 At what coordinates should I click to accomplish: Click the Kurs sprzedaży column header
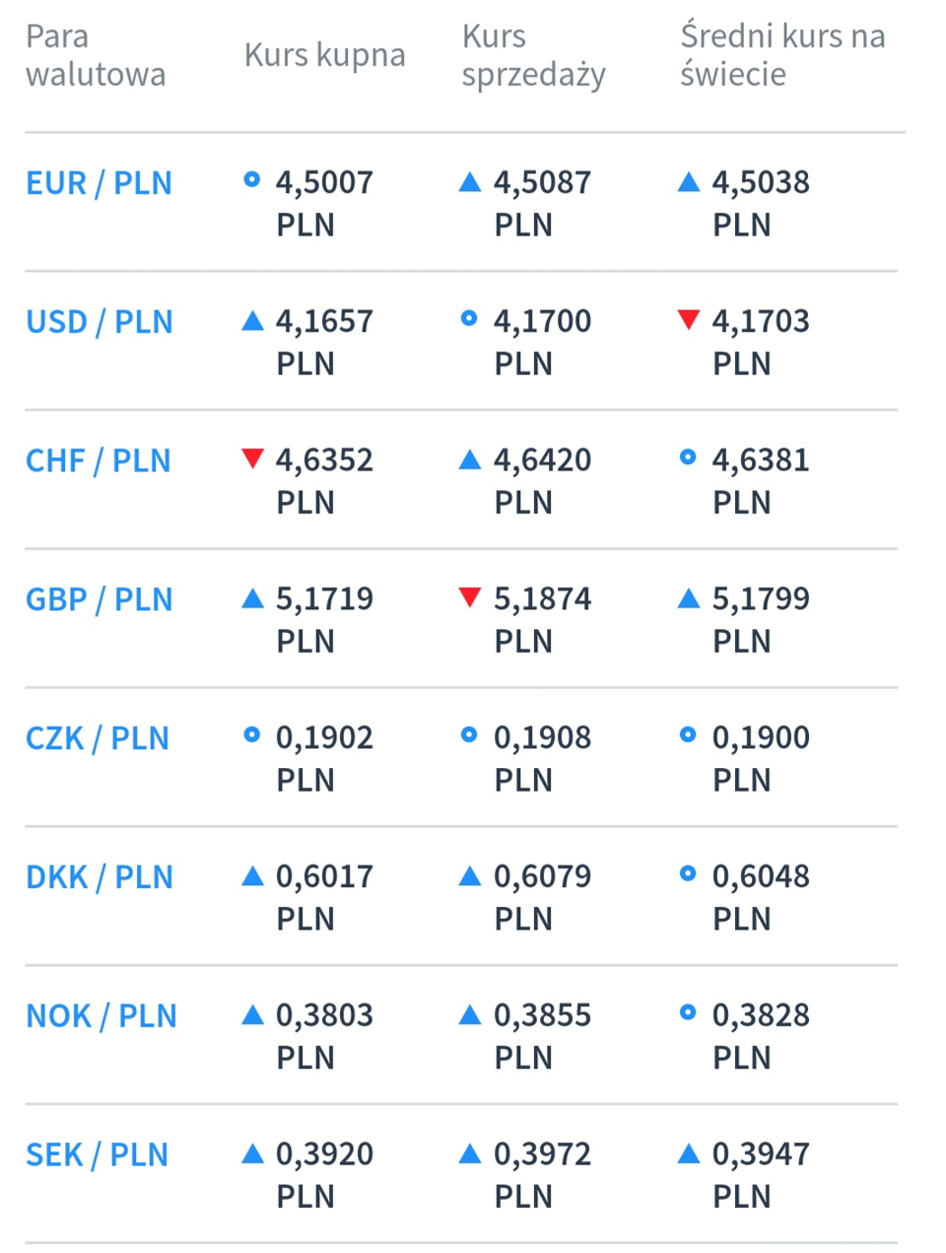pyautogui.click(x=533, y=55)
